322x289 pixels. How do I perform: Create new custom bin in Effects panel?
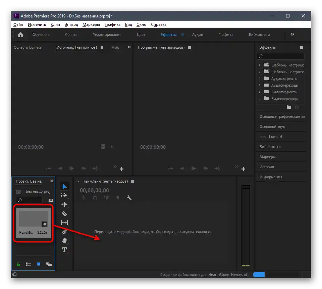pyautogui.click(x=289, y=107)
